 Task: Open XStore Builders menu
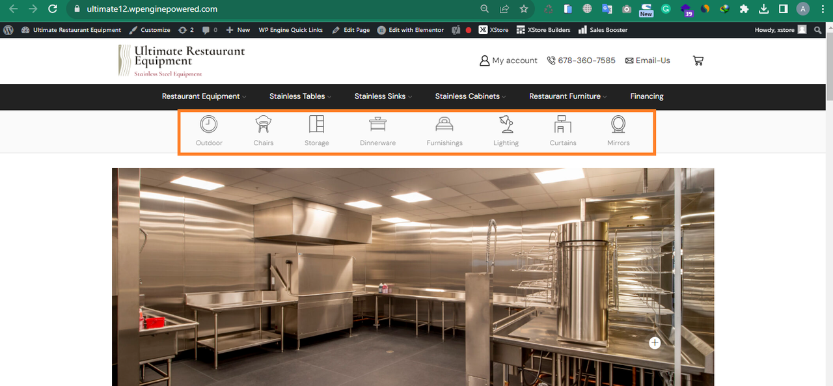(543, 30)
